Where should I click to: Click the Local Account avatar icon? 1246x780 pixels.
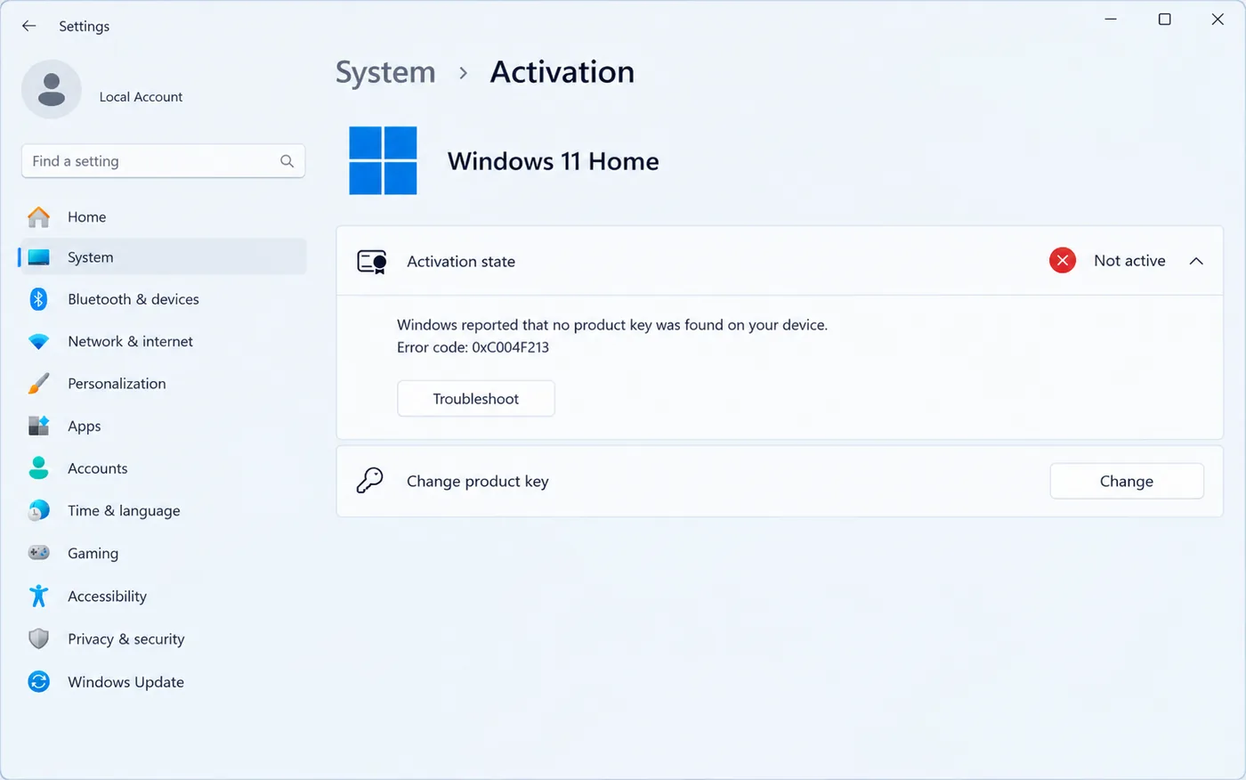[x=52, y=89]
